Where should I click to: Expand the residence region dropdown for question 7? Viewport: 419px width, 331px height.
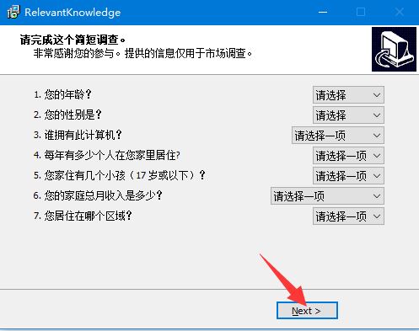(348, 216)
